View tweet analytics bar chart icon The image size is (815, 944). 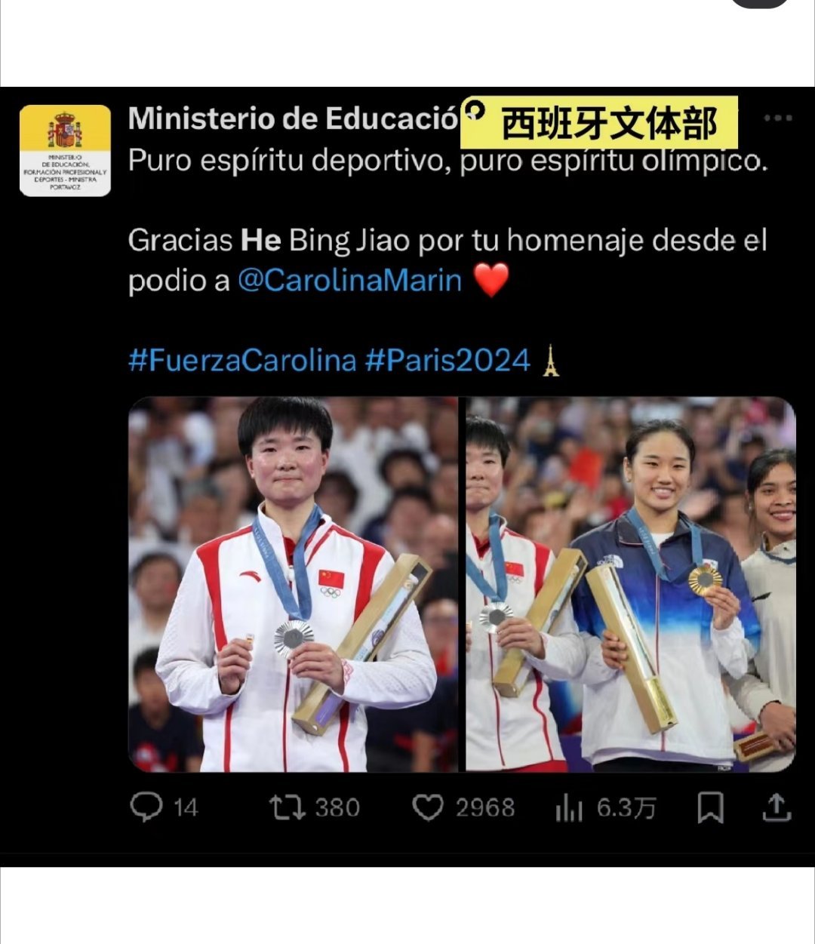click(569, 808)
